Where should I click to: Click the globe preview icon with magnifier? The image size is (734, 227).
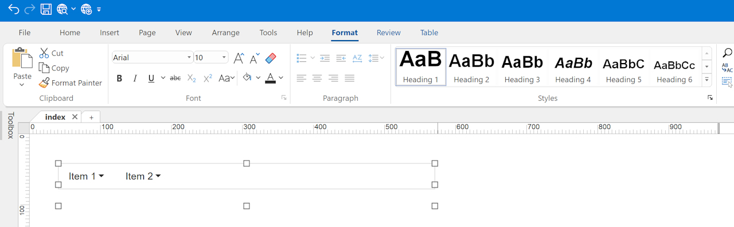click(63, 9)
